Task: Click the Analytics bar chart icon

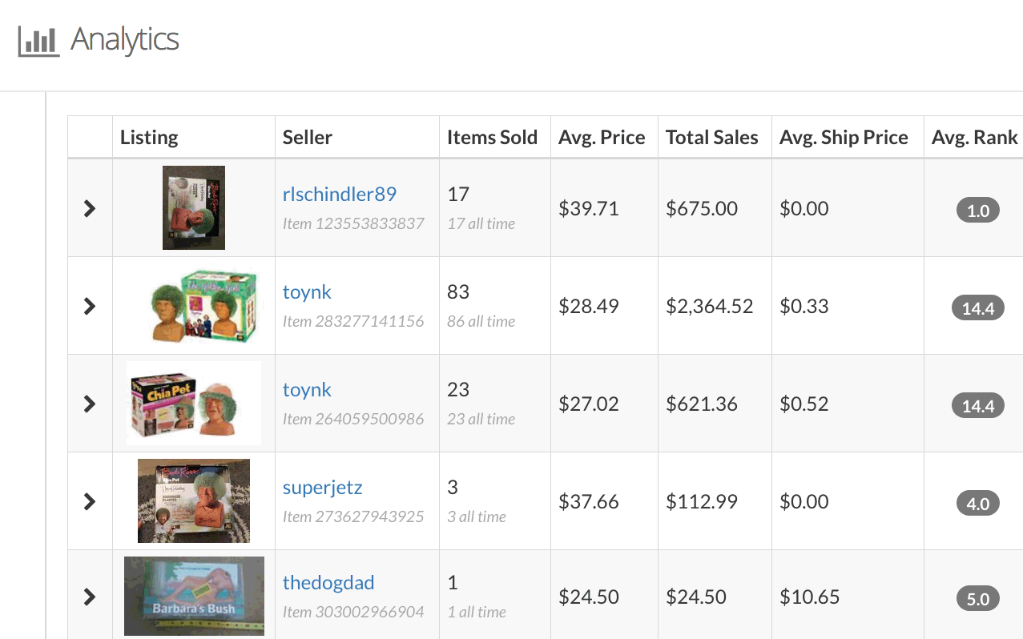Action: (x=38, y=41)
